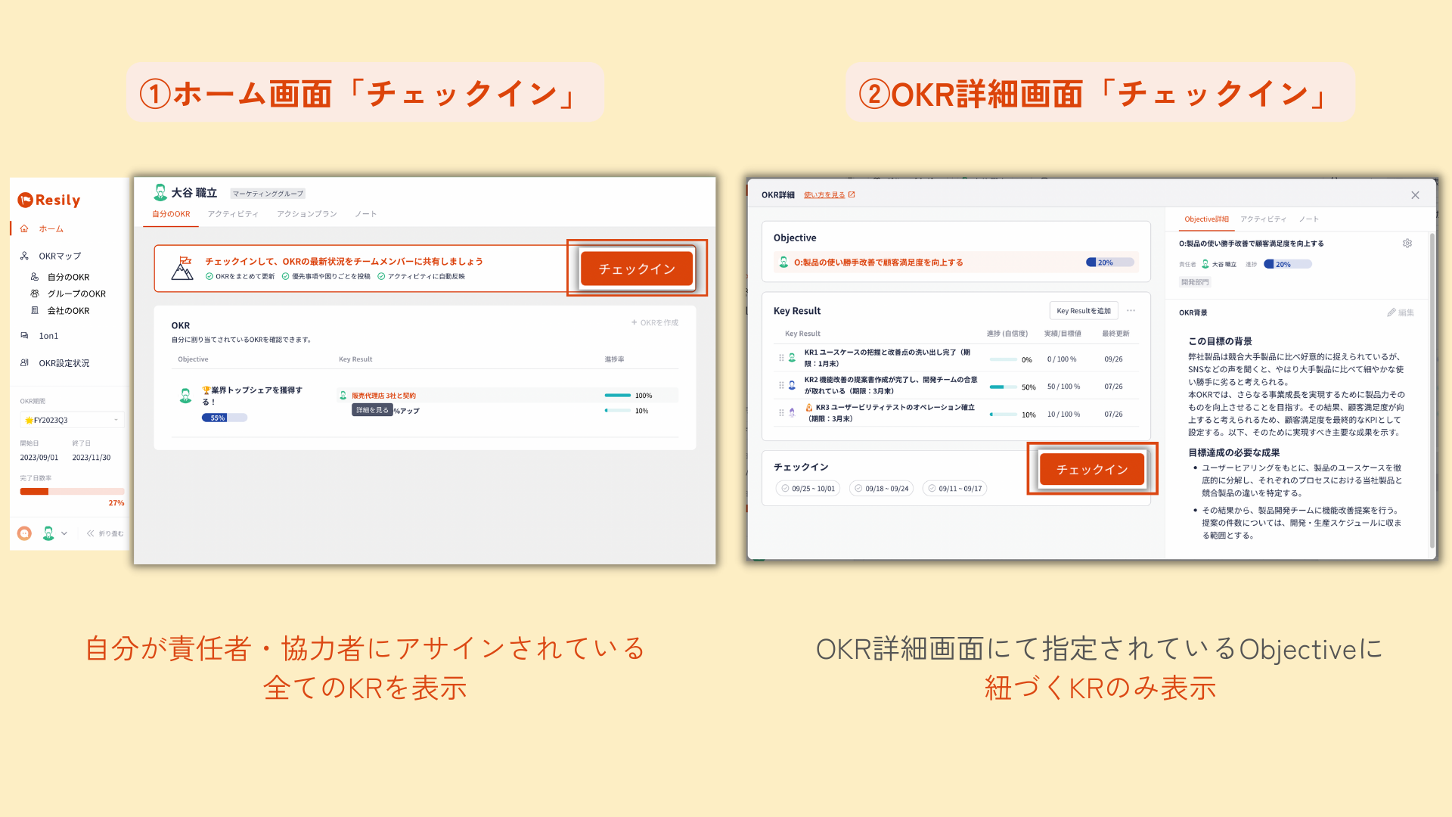Click the Resily logo in the sidebar
1452x817 pixels.
[49, 200]
